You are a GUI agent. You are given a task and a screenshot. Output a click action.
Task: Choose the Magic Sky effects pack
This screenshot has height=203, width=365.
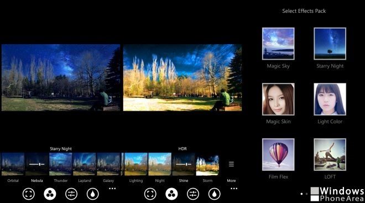(278, 44)
